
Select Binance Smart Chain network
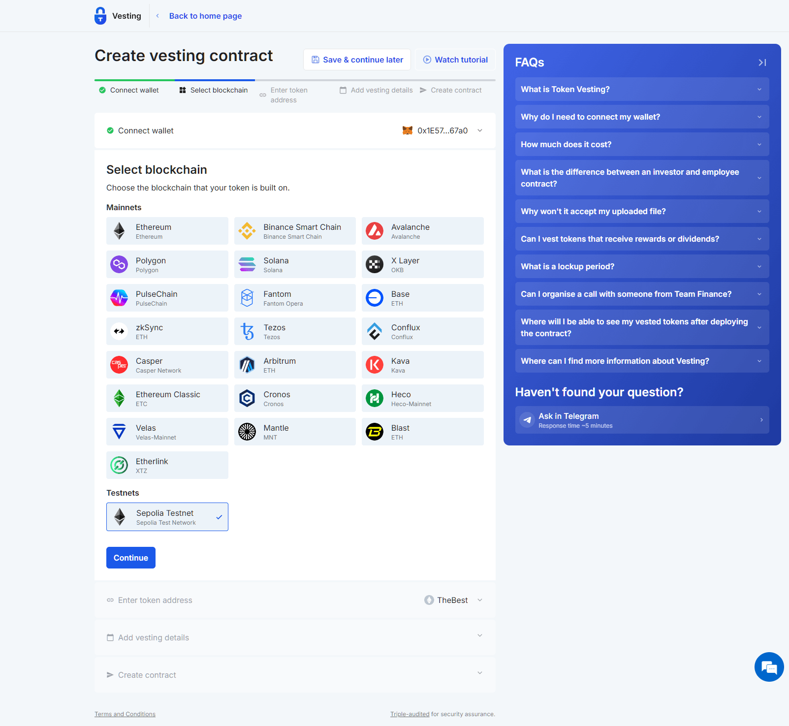pos(294,231)
